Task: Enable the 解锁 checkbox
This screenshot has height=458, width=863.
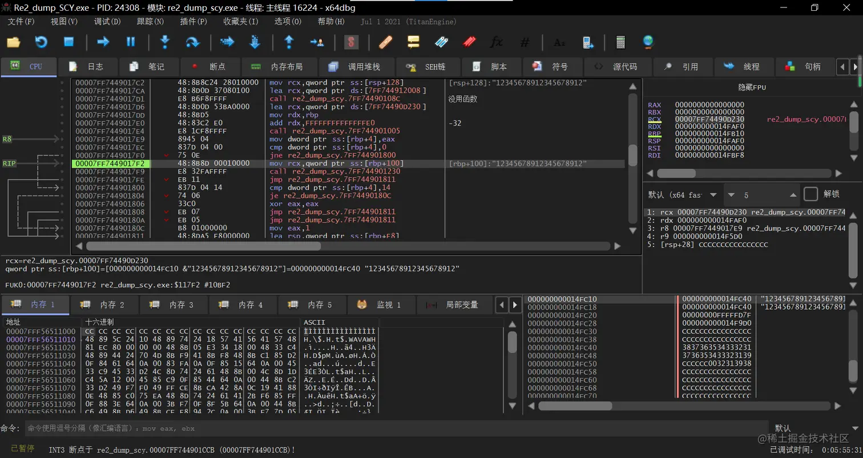Action: point(810,194)
